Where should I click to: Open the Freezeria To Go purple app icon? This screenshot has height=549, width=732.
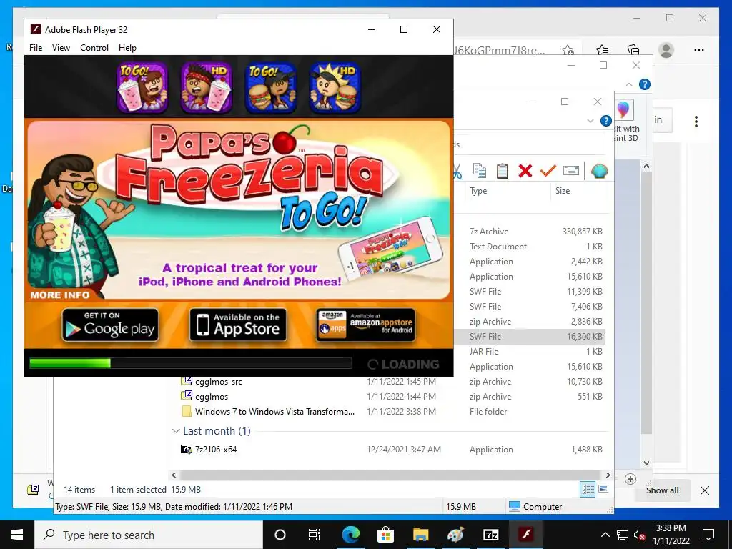coord(142,87)
